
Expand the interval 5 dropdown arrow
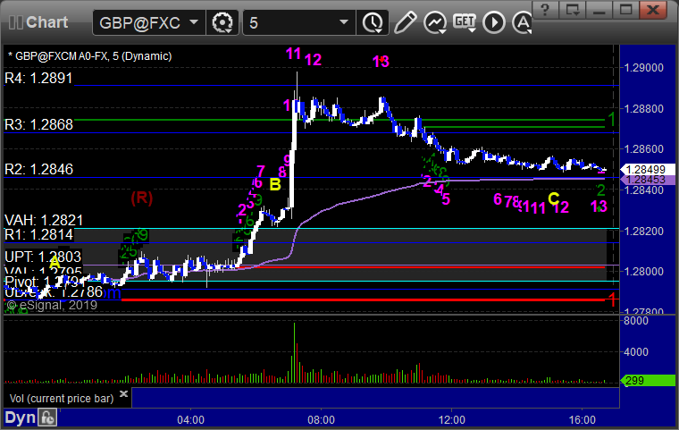tap(344, 21)
